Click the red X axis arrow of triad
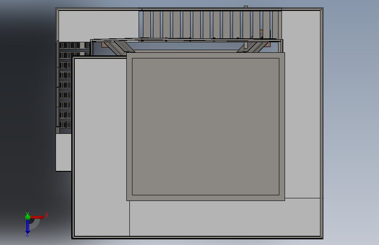Screen dimensions: 379x245 coord(37,217)
